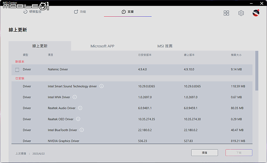Click the 已安裝 section label

tap(20, 78)
